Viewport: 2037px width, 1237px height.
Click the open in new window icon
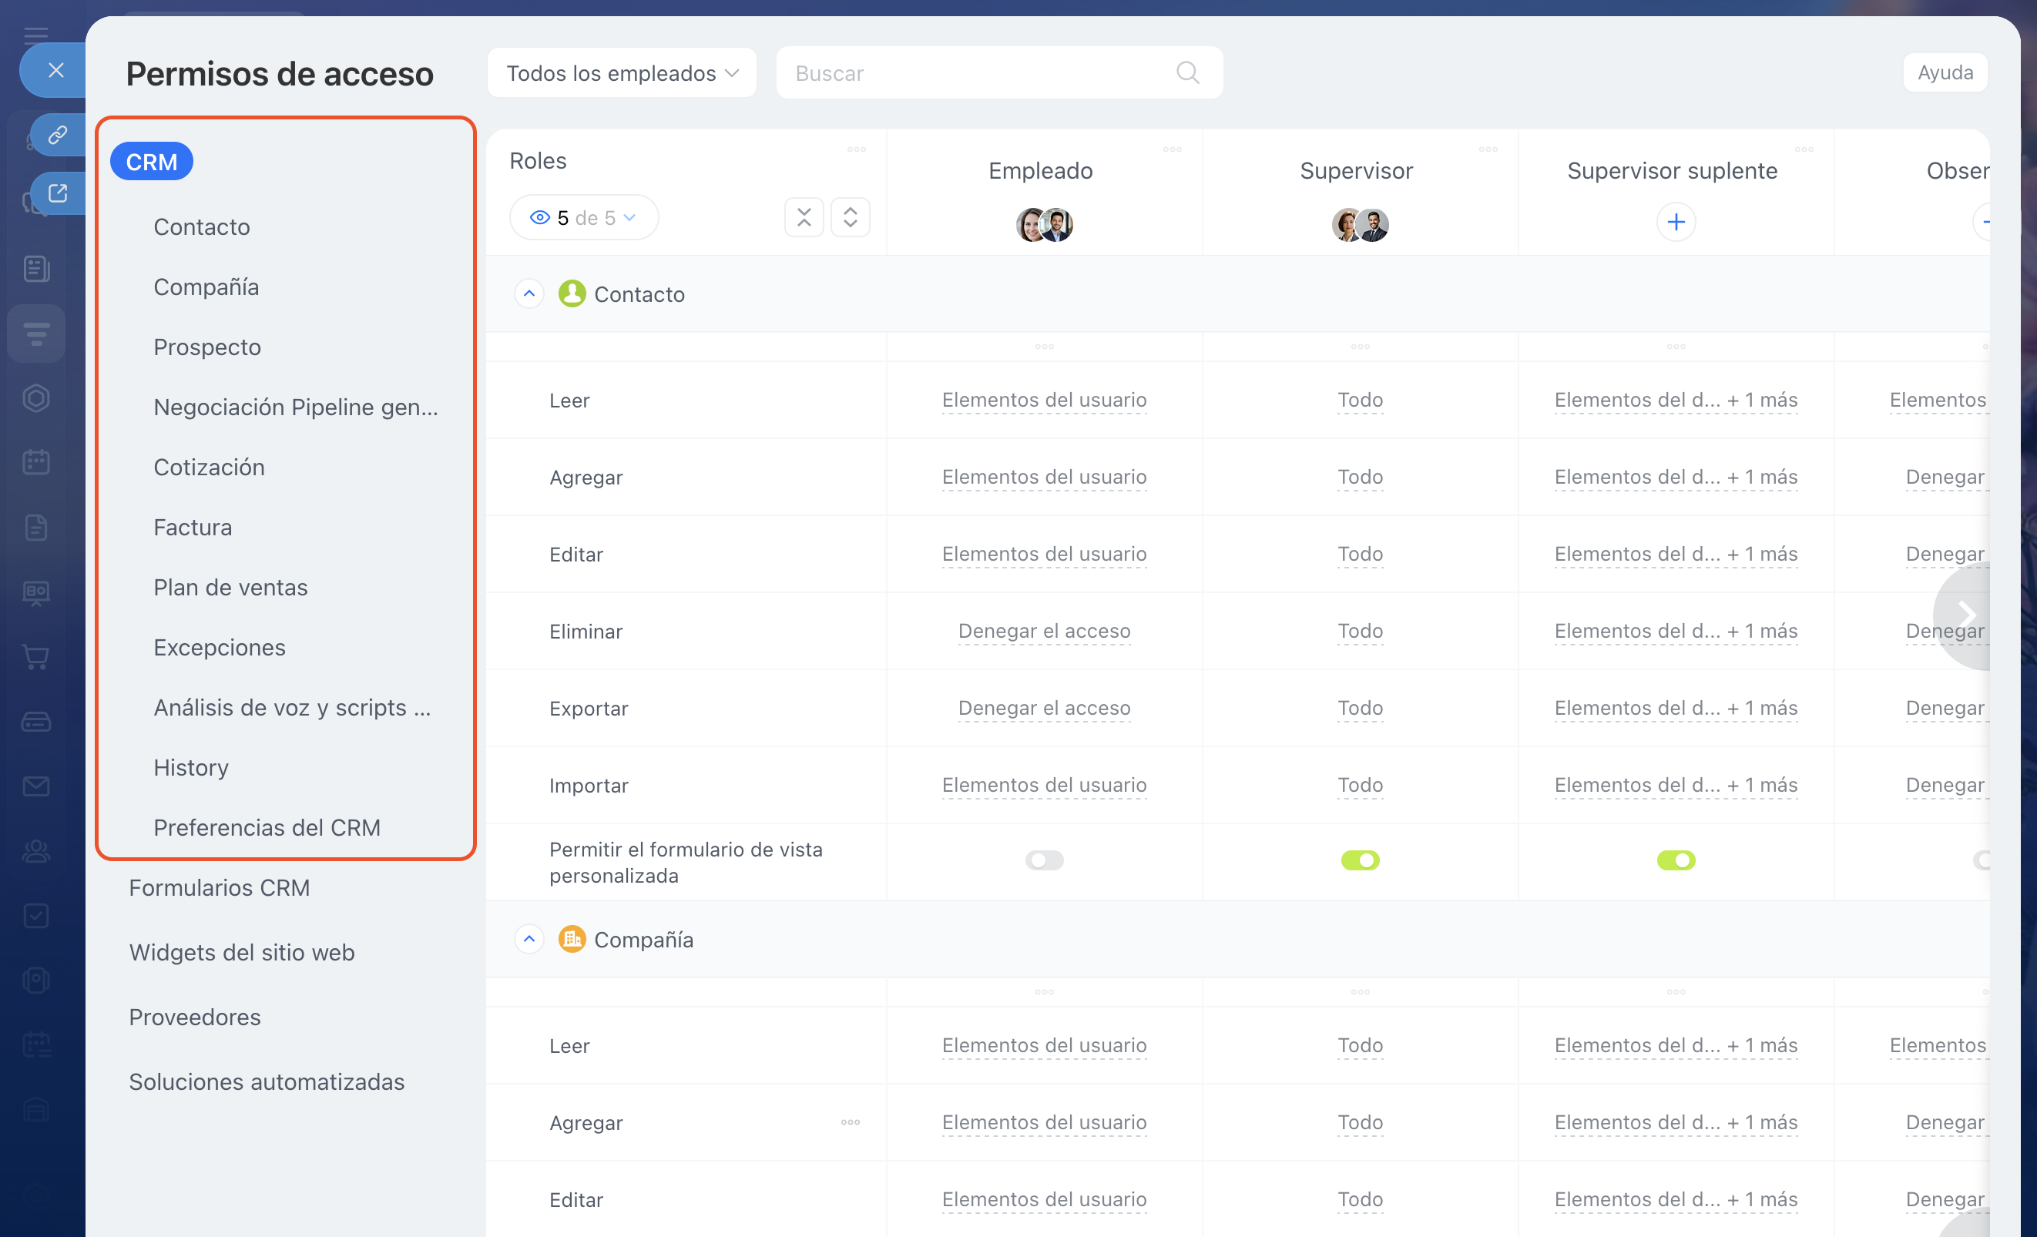58,193
